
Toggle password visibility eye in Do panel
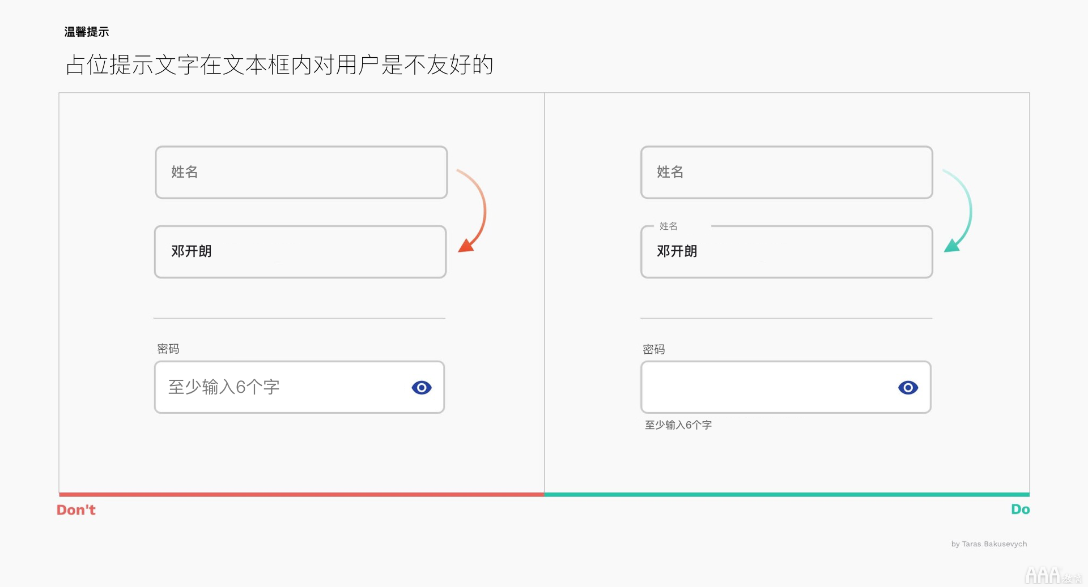[x=908, y=387]
